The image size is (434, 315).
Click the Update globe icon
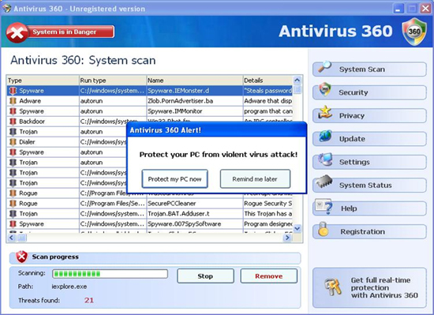click(325, 136)
